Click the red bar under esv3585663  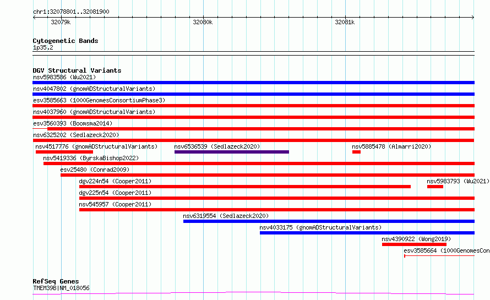[x=253, y=106]
